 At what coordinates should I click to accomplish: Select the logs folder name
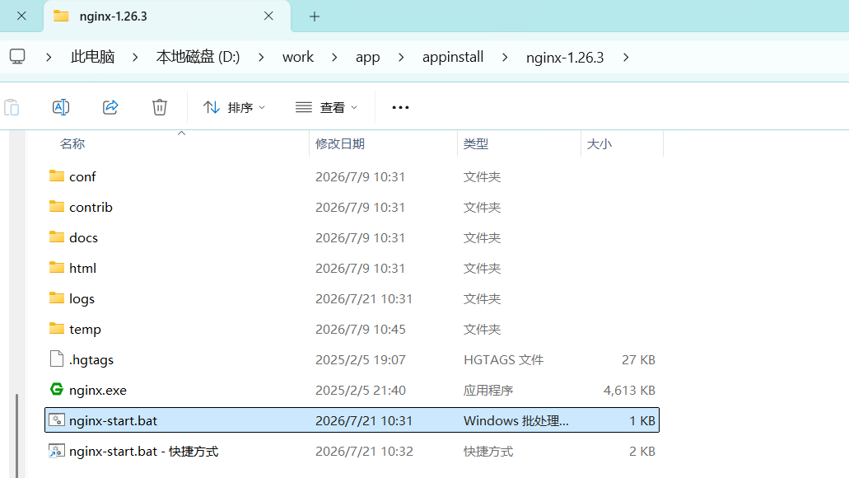click(x=82, y=299)
